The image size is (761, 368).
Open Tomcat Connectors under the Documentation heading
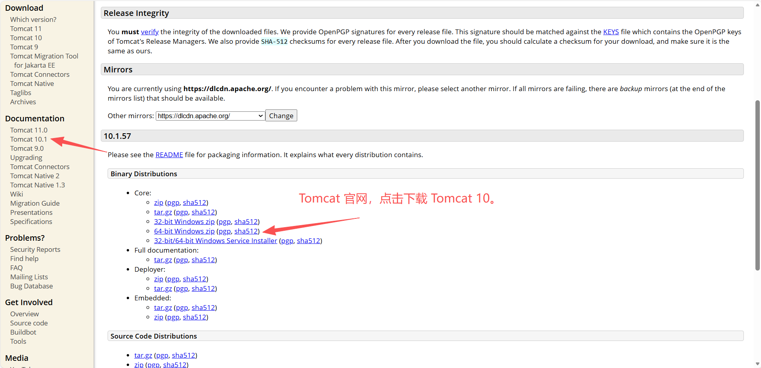tap(40, 167)
